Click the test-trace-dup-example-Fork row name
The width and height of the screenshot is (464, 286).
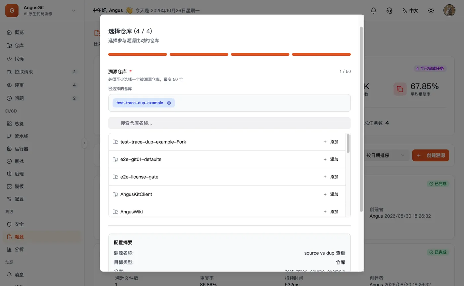point(153,142)
